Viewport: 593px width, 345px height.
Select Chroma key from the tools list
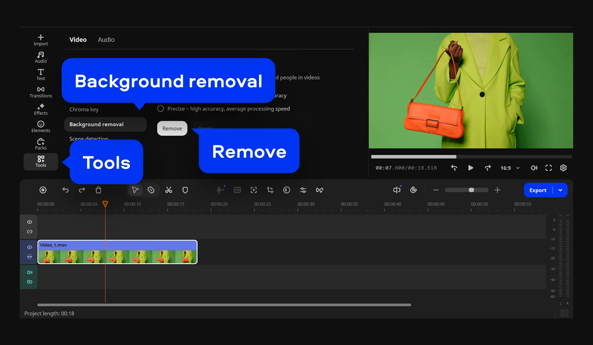pos(84,109)
